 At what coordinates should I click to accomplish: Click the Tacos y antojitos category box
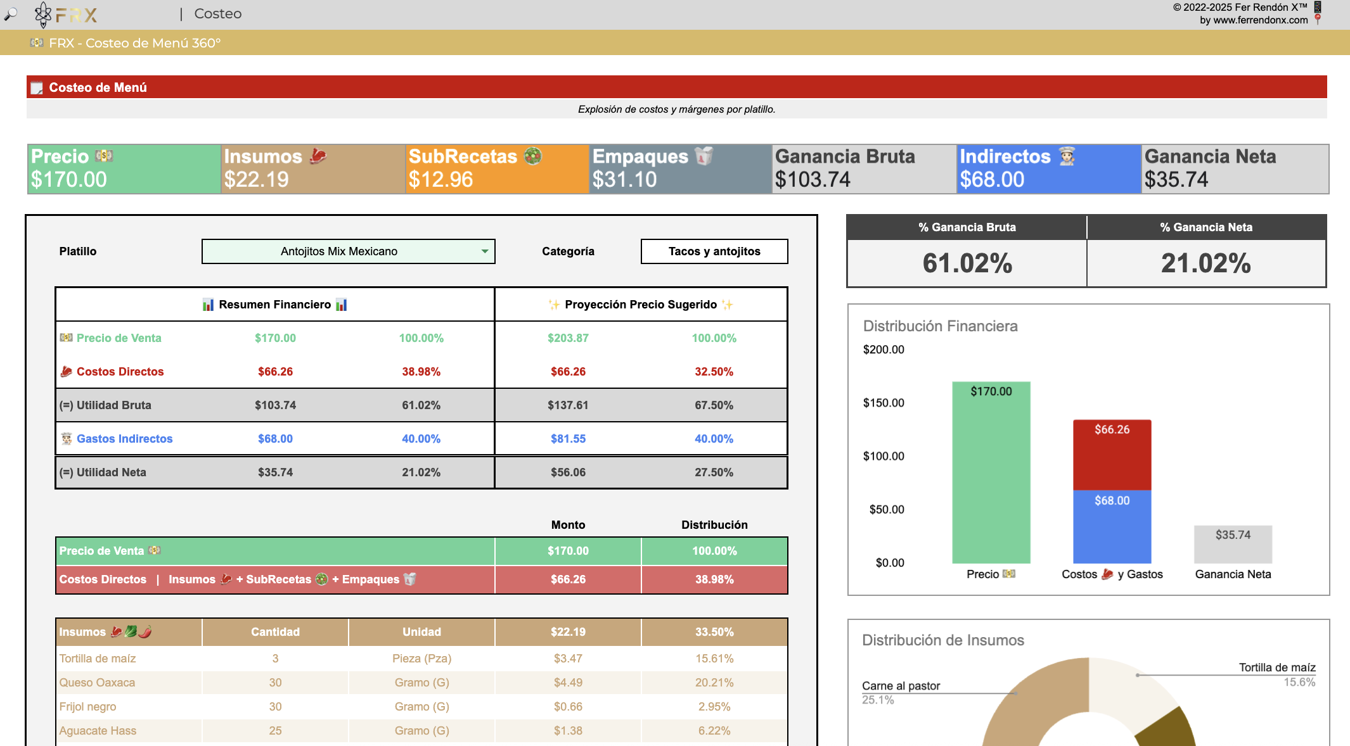click(714, 251)
